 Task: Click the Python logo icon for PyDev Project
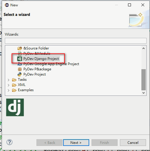20,74
